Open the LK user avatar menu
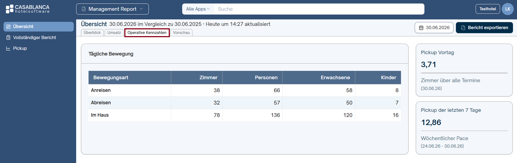Image resolution: width=517 pixels, height=163 pixels. tap(508, 9)
